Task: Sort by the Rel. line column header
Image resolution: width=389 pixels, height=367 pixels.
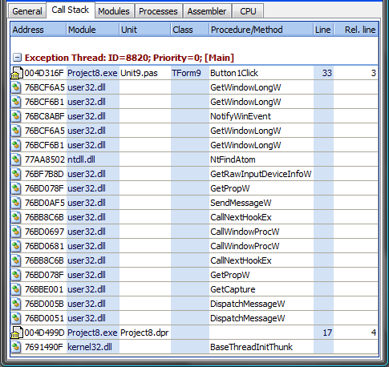Action: point(356,30)
